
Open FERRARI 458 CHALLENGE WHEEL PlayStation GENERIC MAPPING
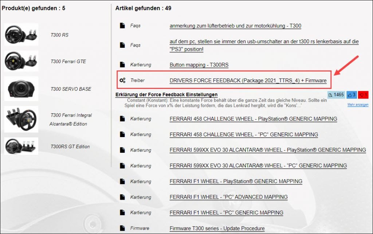[253, 119]
